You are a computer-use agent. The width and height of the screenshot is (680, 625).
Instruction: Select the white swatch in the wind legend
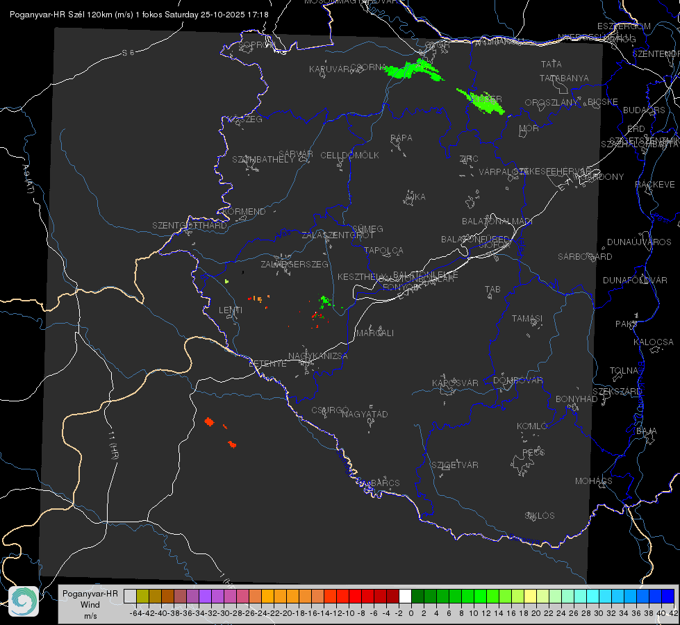tap(405, 596)
